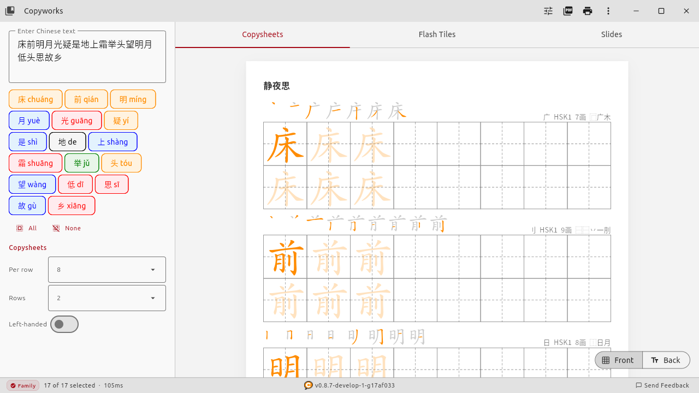Viewport: 699px width, 393px height.
Task: Click the version badge in the status bar
Action: (349, 385)
